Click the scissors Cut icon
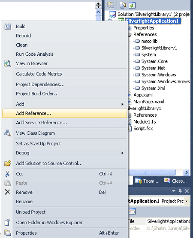193x238 pixels. pyautogui.click(x=7, y=174)
